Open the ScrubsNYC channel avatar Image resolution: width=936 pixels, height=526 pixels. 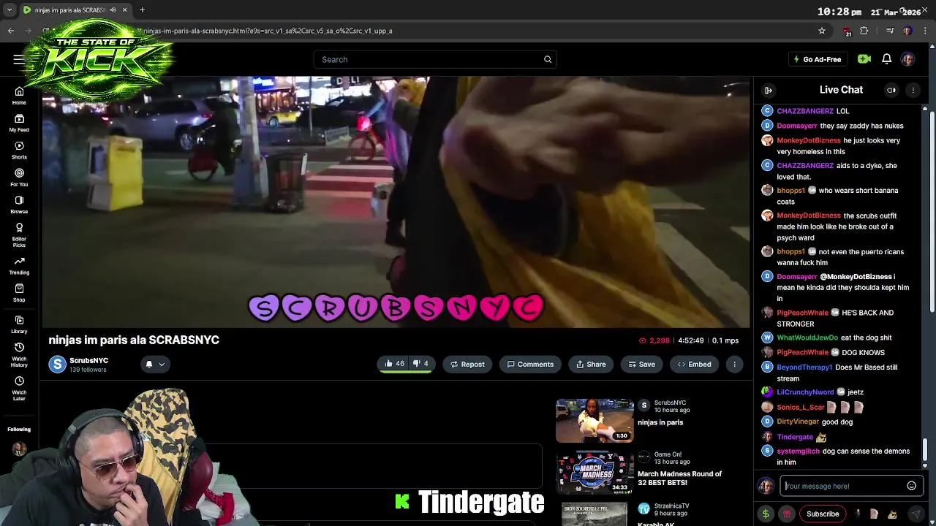coord(57,364)
